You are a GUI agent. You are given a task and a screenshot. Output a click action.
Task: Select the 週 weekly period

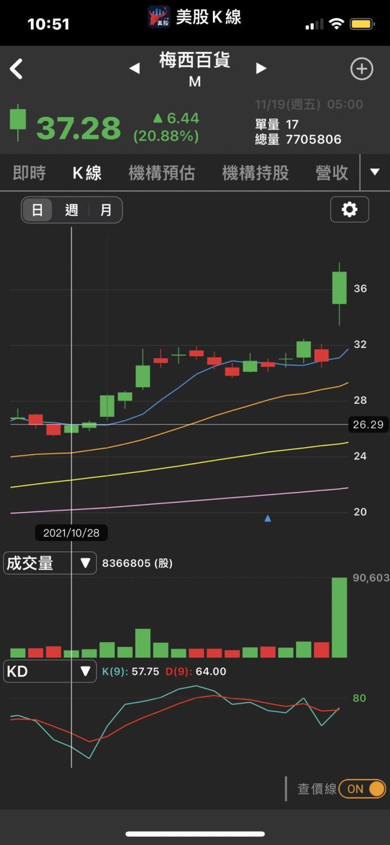[x=71, y=210]
